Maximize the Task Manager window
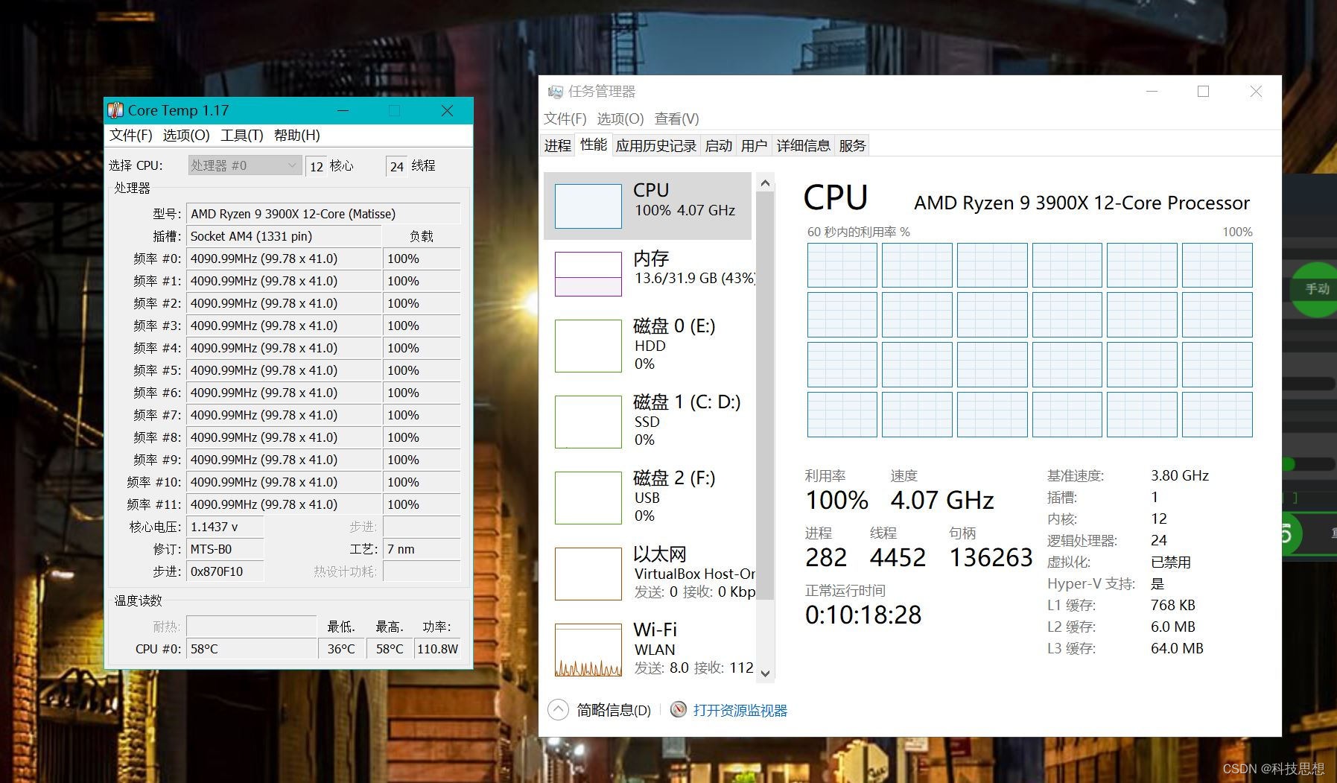The width and height of the screenshot is (1337, 783). 1203,91
